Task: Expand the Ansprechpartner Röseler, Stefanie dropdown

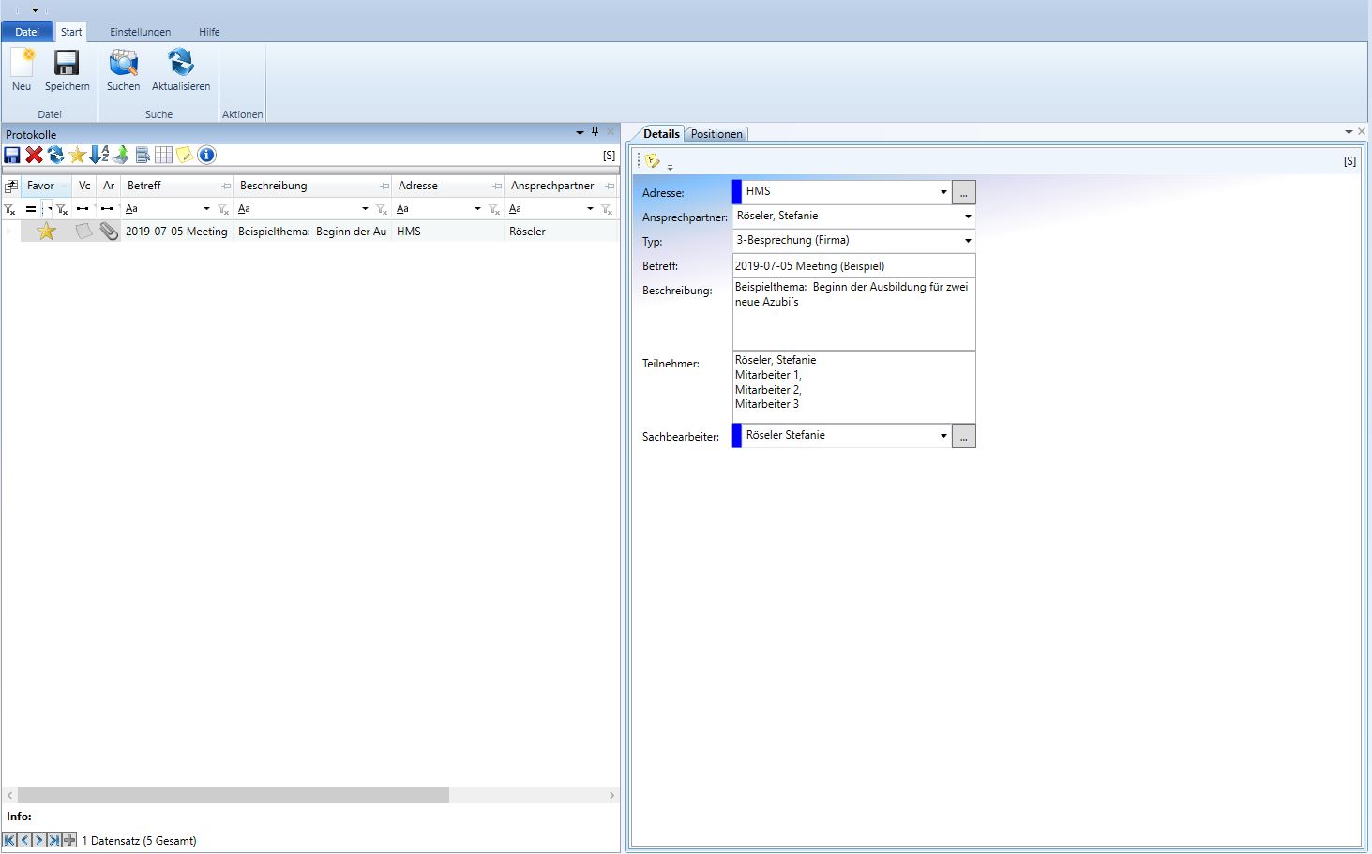Action: [x=968, y=217]
